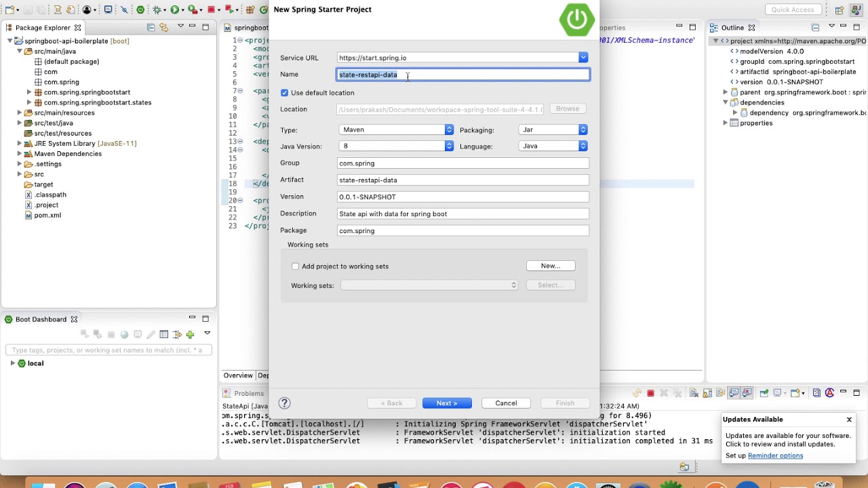
Task: Expand com.spring.springbootstart package
Action: (x=29, y=92)
